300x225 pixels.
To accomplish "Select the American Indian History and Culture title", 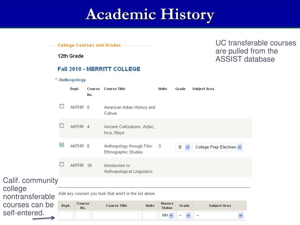I will pyautogui.click(x=129, y=110).
